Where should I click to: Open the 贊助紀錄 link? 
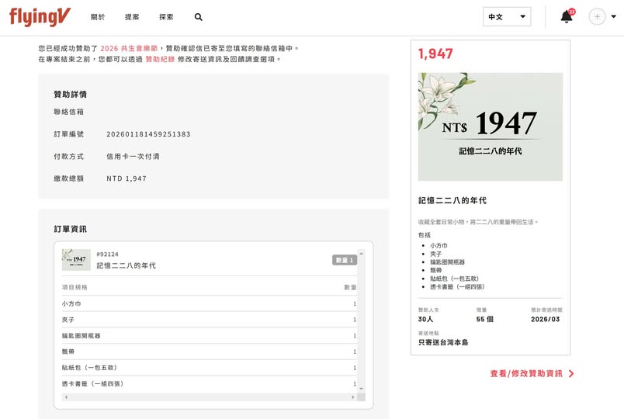tap(159, 59)
